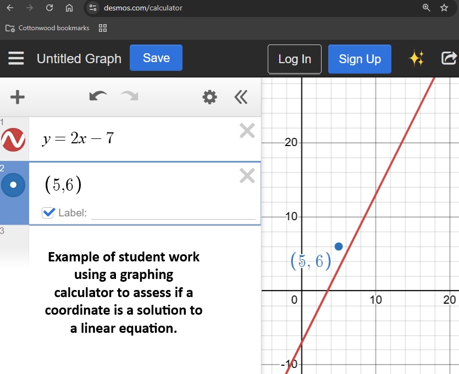459x374 pixels.
Task: Click the Sign Up button
Action: (x=360, y=59)
